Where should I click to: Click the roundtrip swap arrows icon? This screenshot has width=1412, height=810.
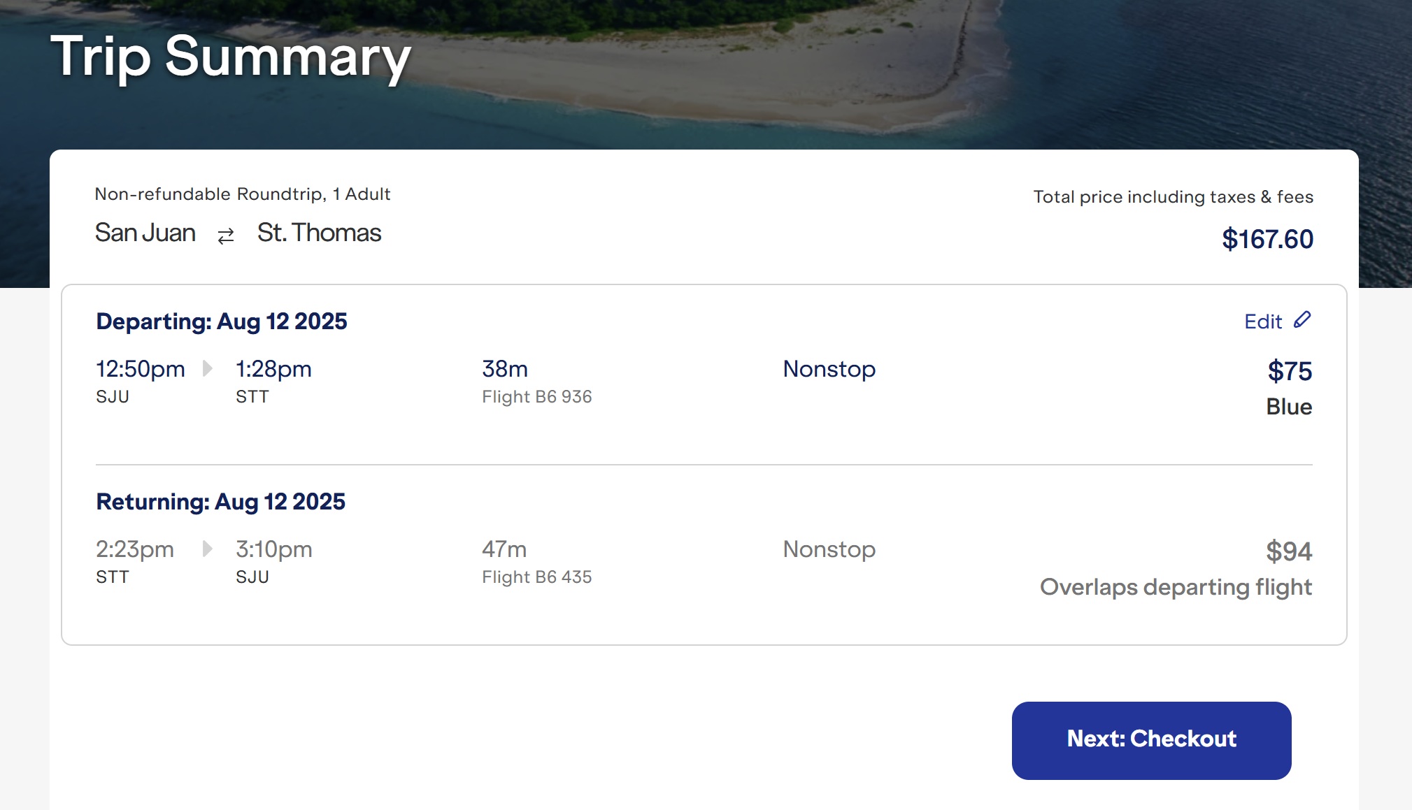[x=225, y=236]
